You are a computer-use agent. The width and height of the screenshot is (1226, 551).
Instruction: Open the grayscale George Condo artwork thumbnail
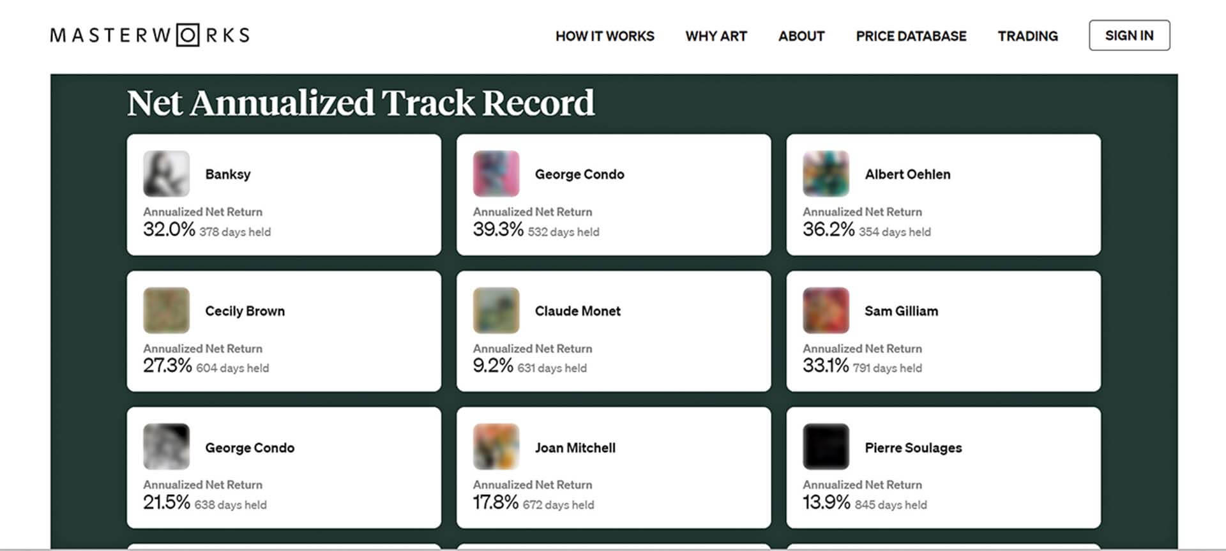pos(166,447)
